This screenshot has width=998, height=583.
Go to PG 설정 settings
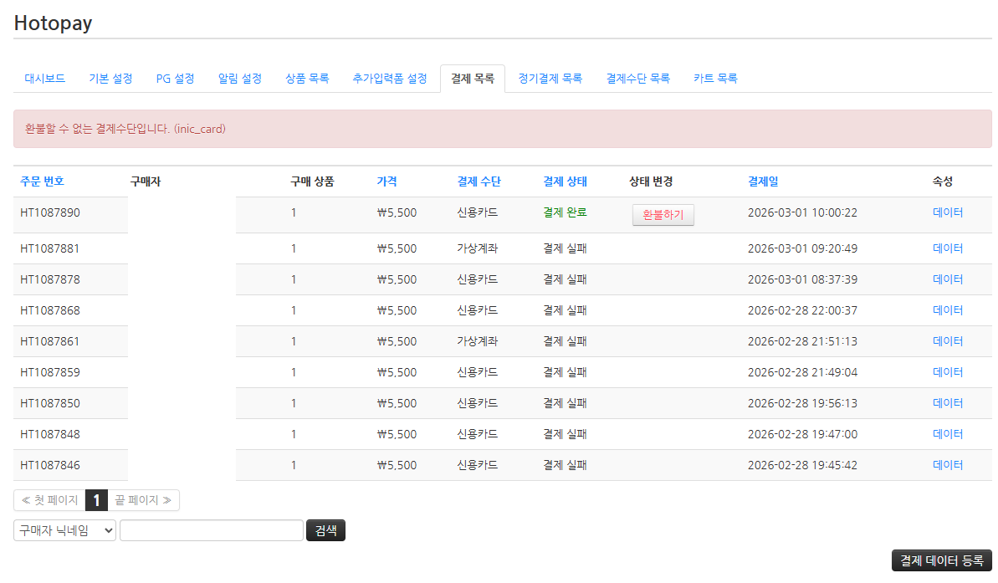point(175,78)
